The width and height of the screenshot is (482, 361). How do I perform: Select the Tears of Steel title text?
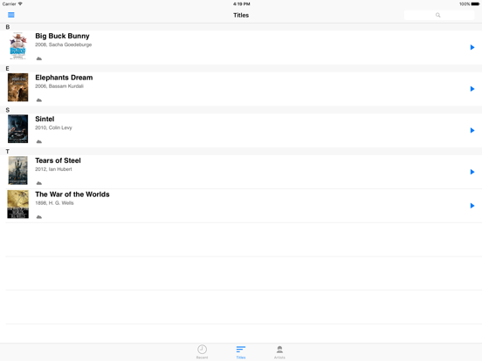pos(59,160)
